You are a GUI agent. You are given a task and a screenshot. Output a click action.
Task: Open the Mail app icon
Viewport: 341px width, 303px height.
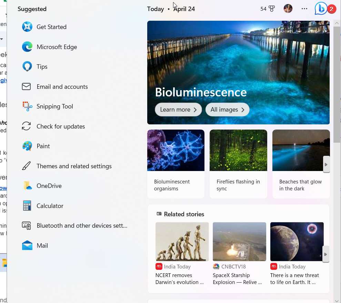(27, 245)
